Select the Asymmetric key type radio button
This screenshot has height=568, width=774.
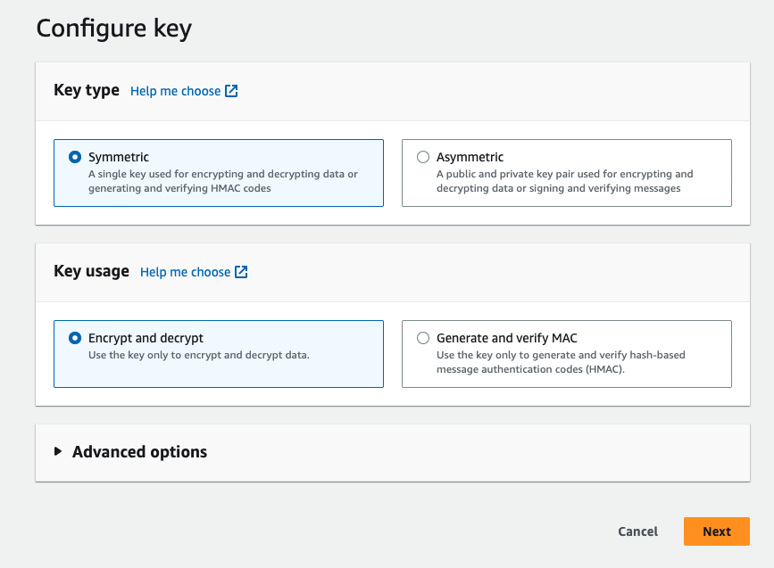pos(423,157)
